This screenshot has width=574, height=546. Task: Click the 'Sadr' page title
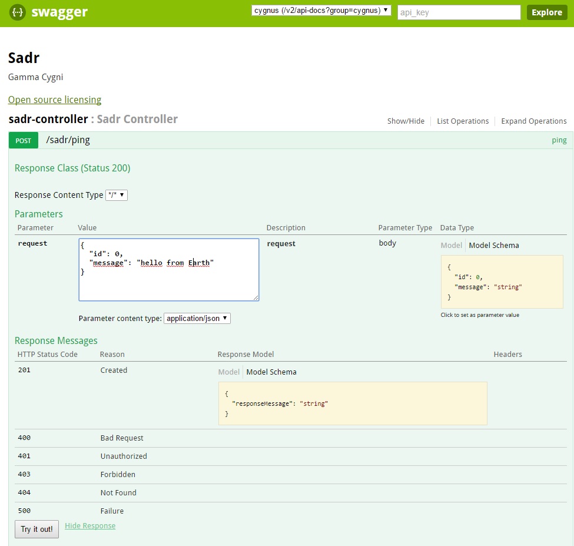pos(24,58)
